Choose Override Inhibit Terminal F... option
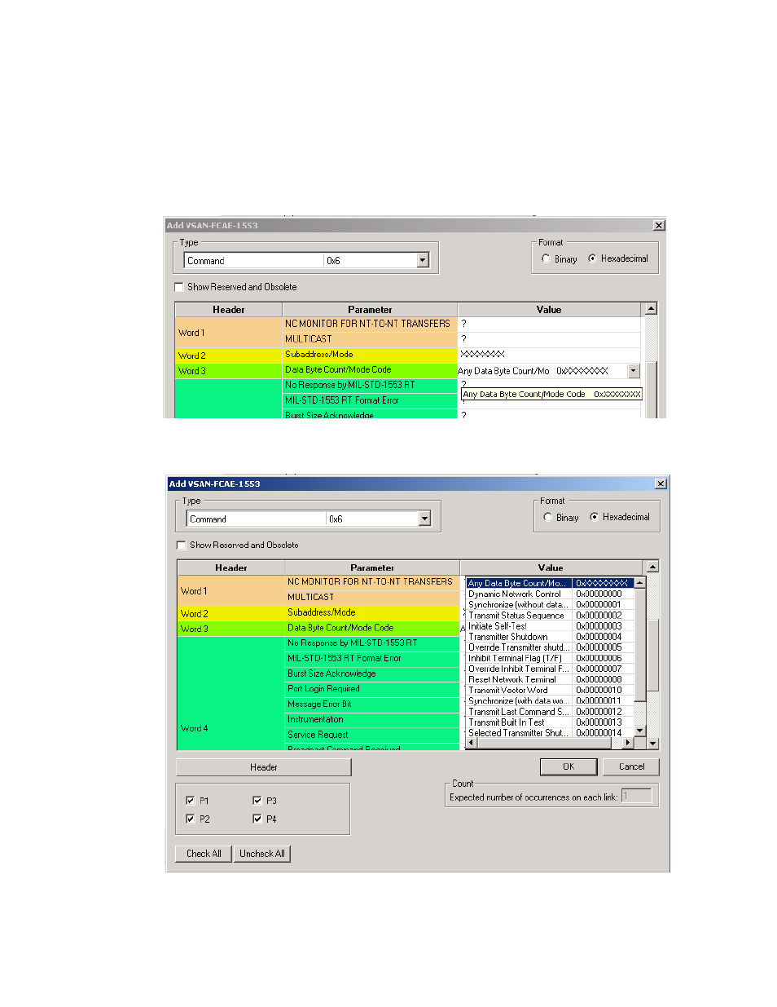This screenshot has width=777, height=1007. pos(550,669)
